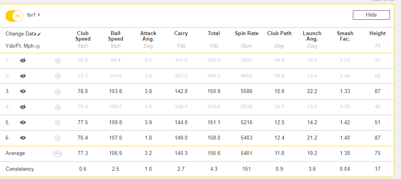The width and height of the screenshot is (401, 179).
Task: Select the Carry column header
Action: click(x=181, y=33)
